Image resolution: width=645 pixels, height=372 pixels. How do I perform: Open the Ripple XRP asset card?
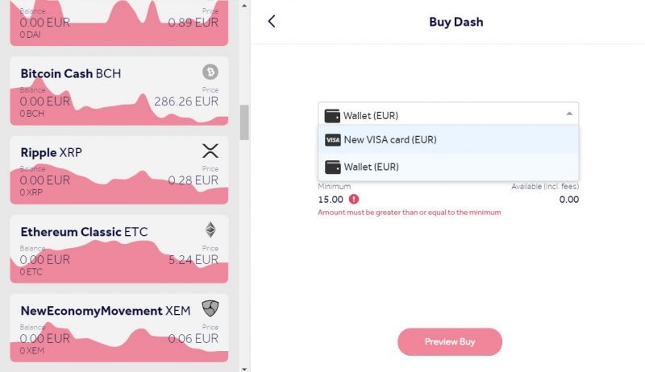point(119,170)
